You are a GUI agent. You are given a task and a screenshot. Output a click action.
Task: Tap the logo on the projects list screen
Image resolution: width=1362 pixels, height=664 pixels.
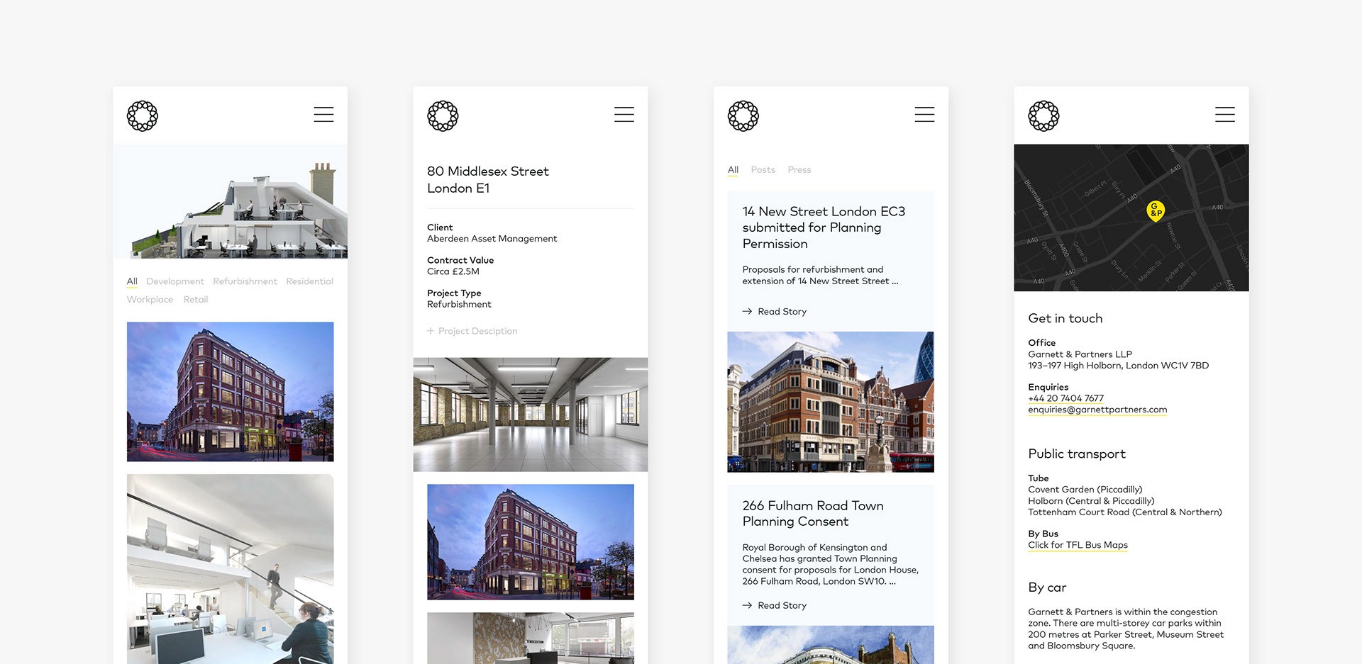[143, 116]
